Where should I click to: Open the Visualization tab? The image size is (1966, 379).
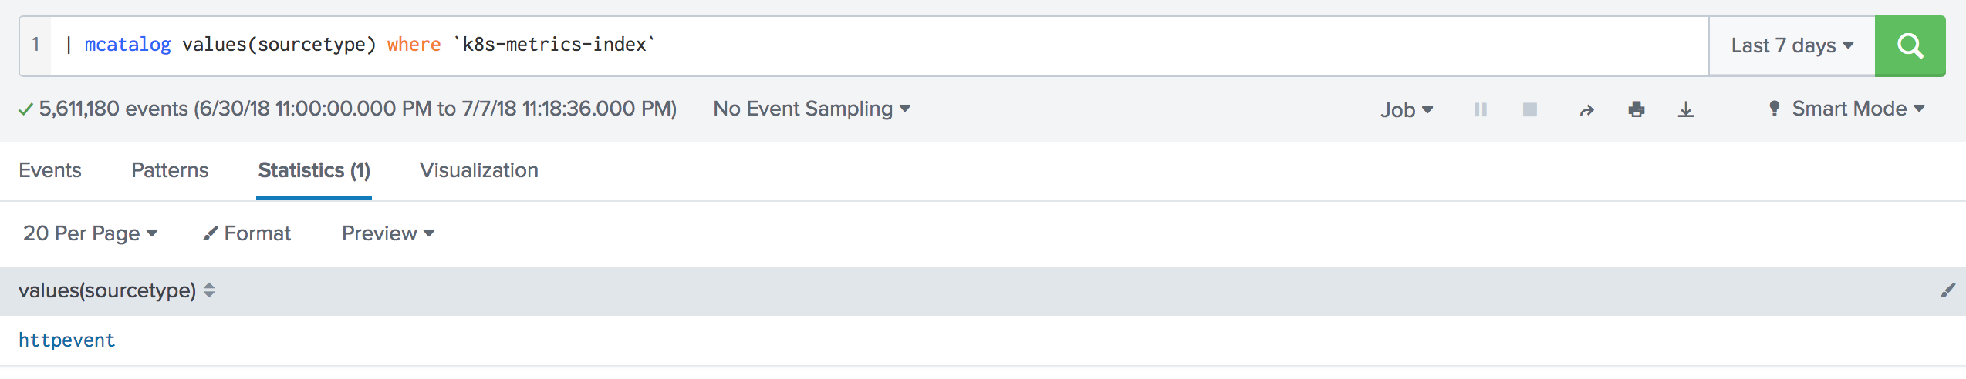479,170
